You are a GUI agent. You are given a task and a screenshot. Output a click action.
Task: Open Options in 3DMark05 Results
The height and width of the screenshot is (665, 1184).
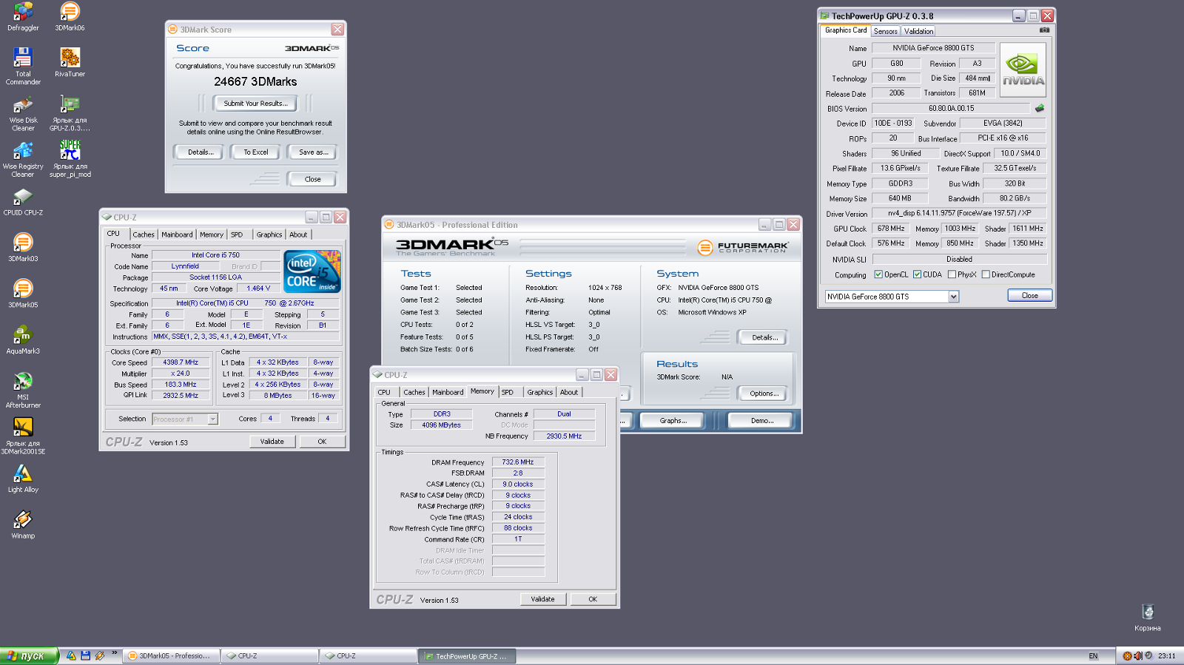point(763,394)
